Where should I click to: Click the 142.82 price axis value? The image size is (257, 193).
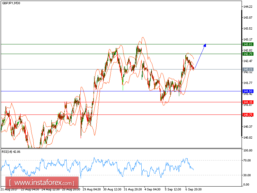248,50
